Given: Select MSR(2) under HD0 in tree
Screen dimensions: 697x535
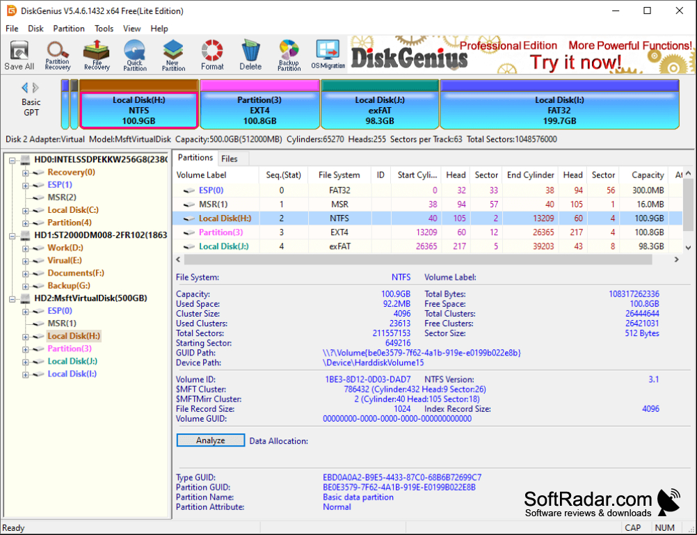Looking at the screenshot, I should [x=62, y=198].
